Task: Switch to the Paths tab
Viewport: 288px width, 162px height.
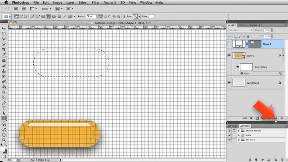Action: pyautogui.click(x=242, y=25)
